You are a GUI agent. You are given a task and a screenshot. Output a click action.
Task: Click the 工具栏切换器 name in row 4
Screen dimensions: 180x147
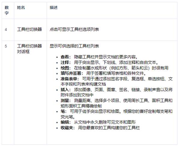[29, 29]
